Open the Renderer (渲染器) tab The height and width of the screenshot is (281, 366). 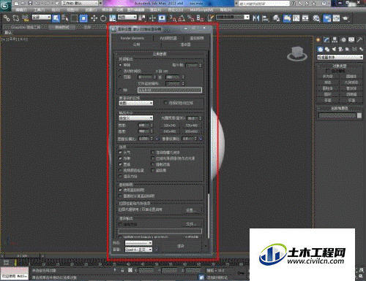pos(185,45)
